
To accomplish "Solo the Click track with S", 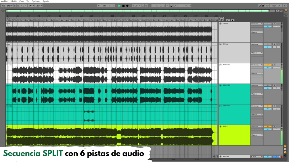I will 274,24.
